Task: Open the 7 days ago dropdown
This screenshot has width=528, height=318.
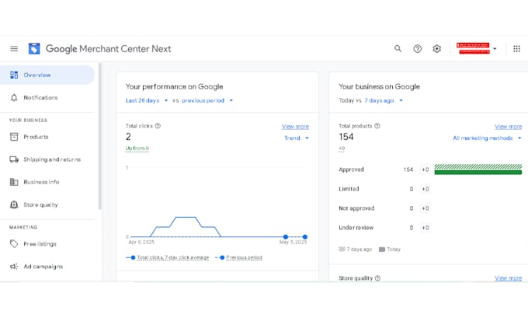Action: 384,100
